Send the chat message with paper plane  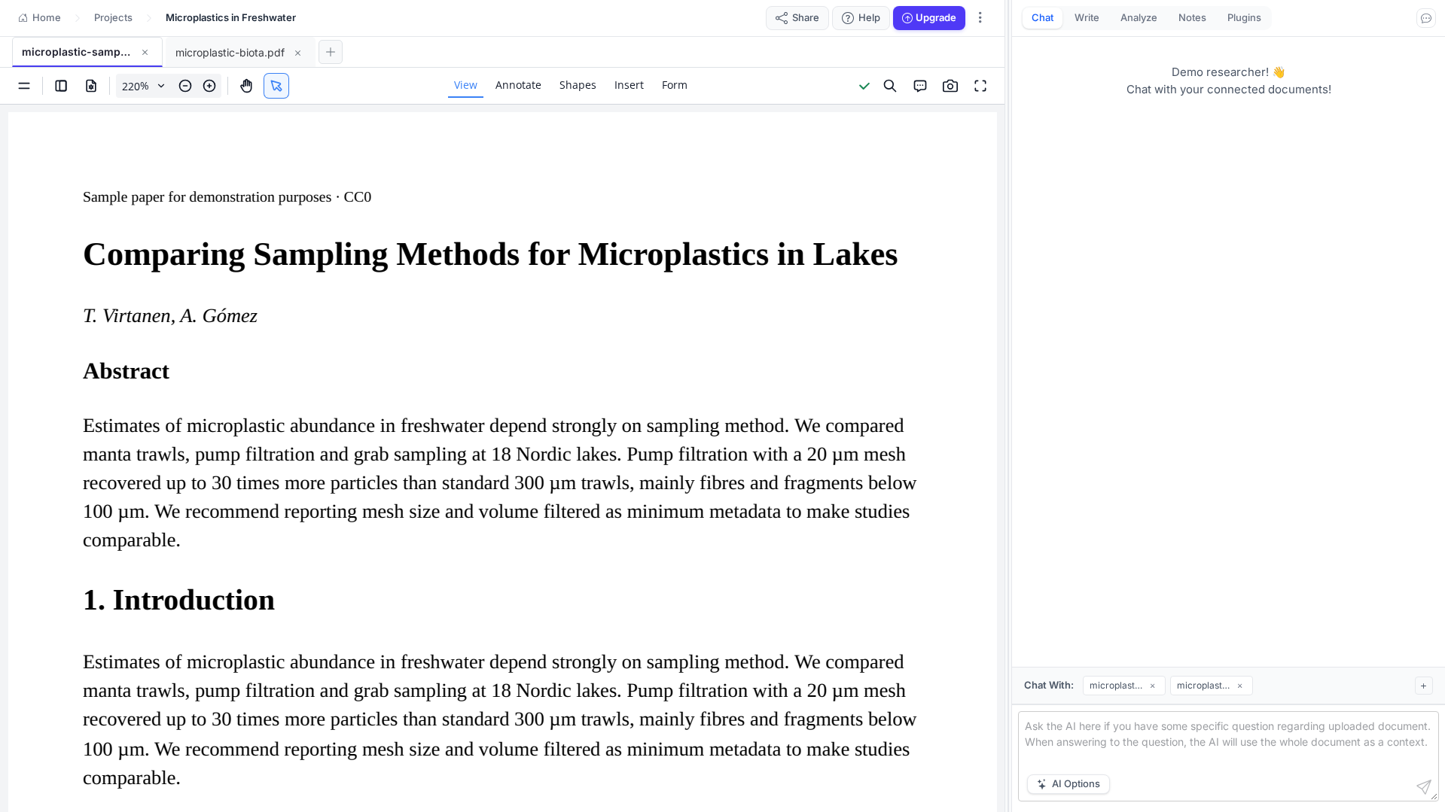[1423, 786]
